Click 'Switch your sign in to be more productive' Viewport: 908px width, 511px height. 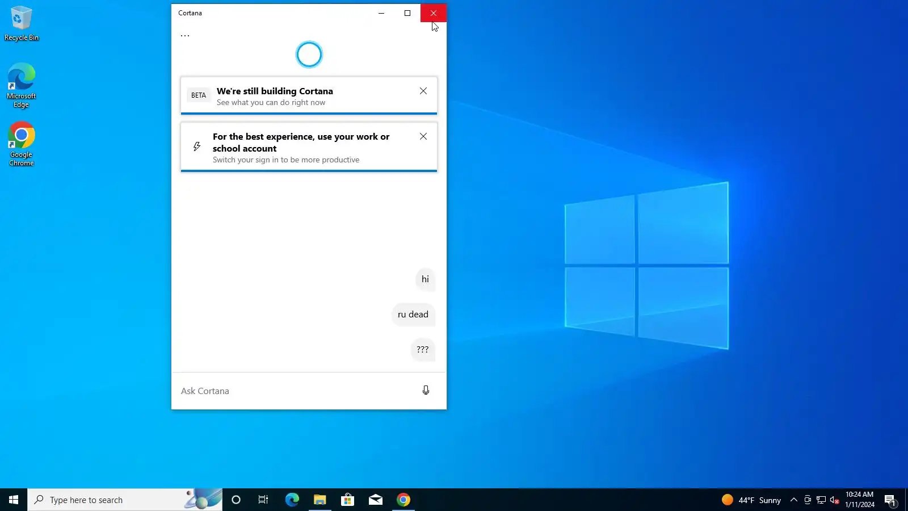[x=286, y=160]
